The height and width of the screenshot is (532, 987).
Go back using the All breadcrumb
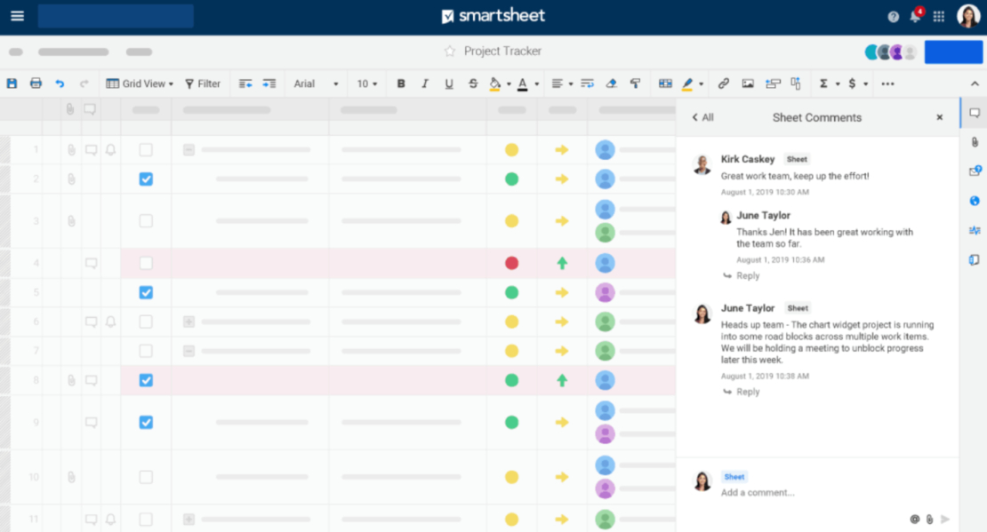703,116
